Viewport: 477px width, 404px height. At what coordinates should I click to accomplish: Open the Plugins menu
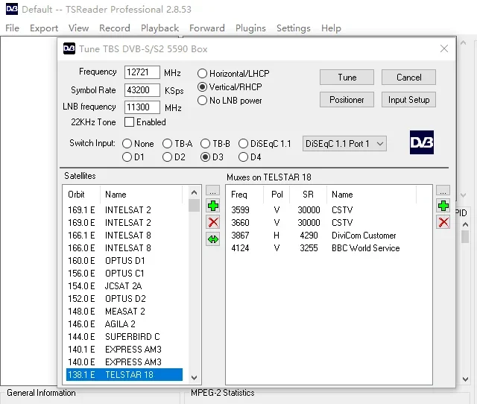click(250, 28)
